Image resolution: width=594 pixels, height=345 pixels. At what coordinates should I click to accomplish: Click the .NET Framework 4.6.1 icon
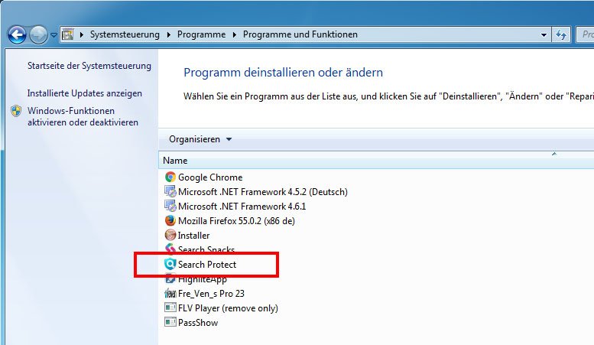170,206
